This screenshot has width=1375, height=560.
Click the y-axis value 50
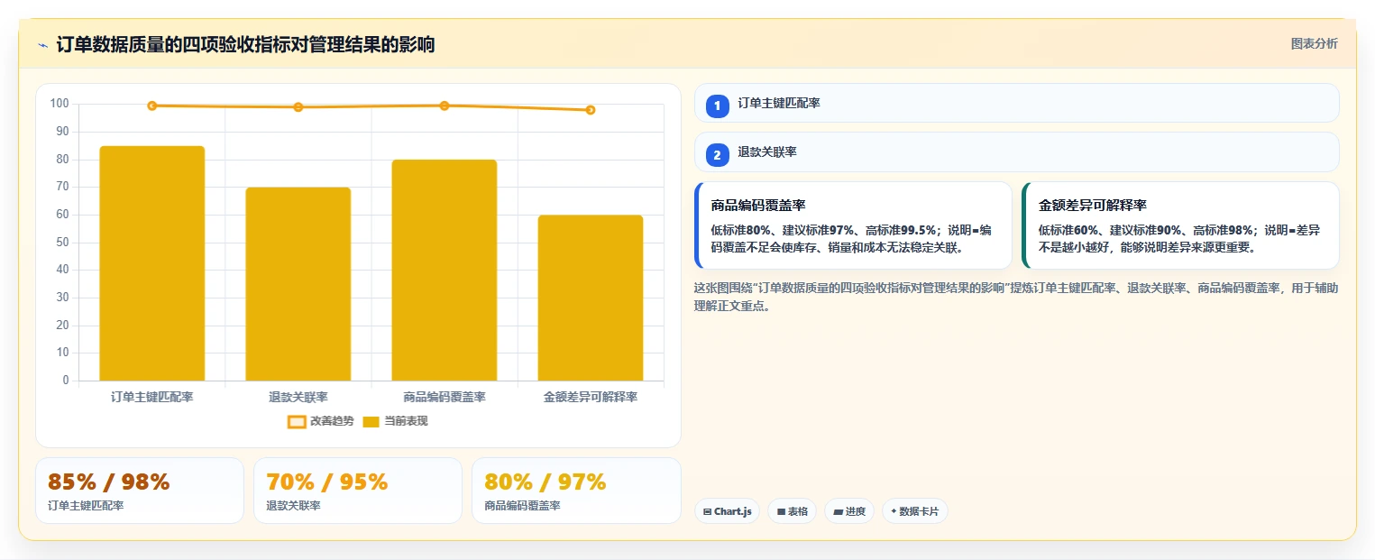[x=62, y=242]
